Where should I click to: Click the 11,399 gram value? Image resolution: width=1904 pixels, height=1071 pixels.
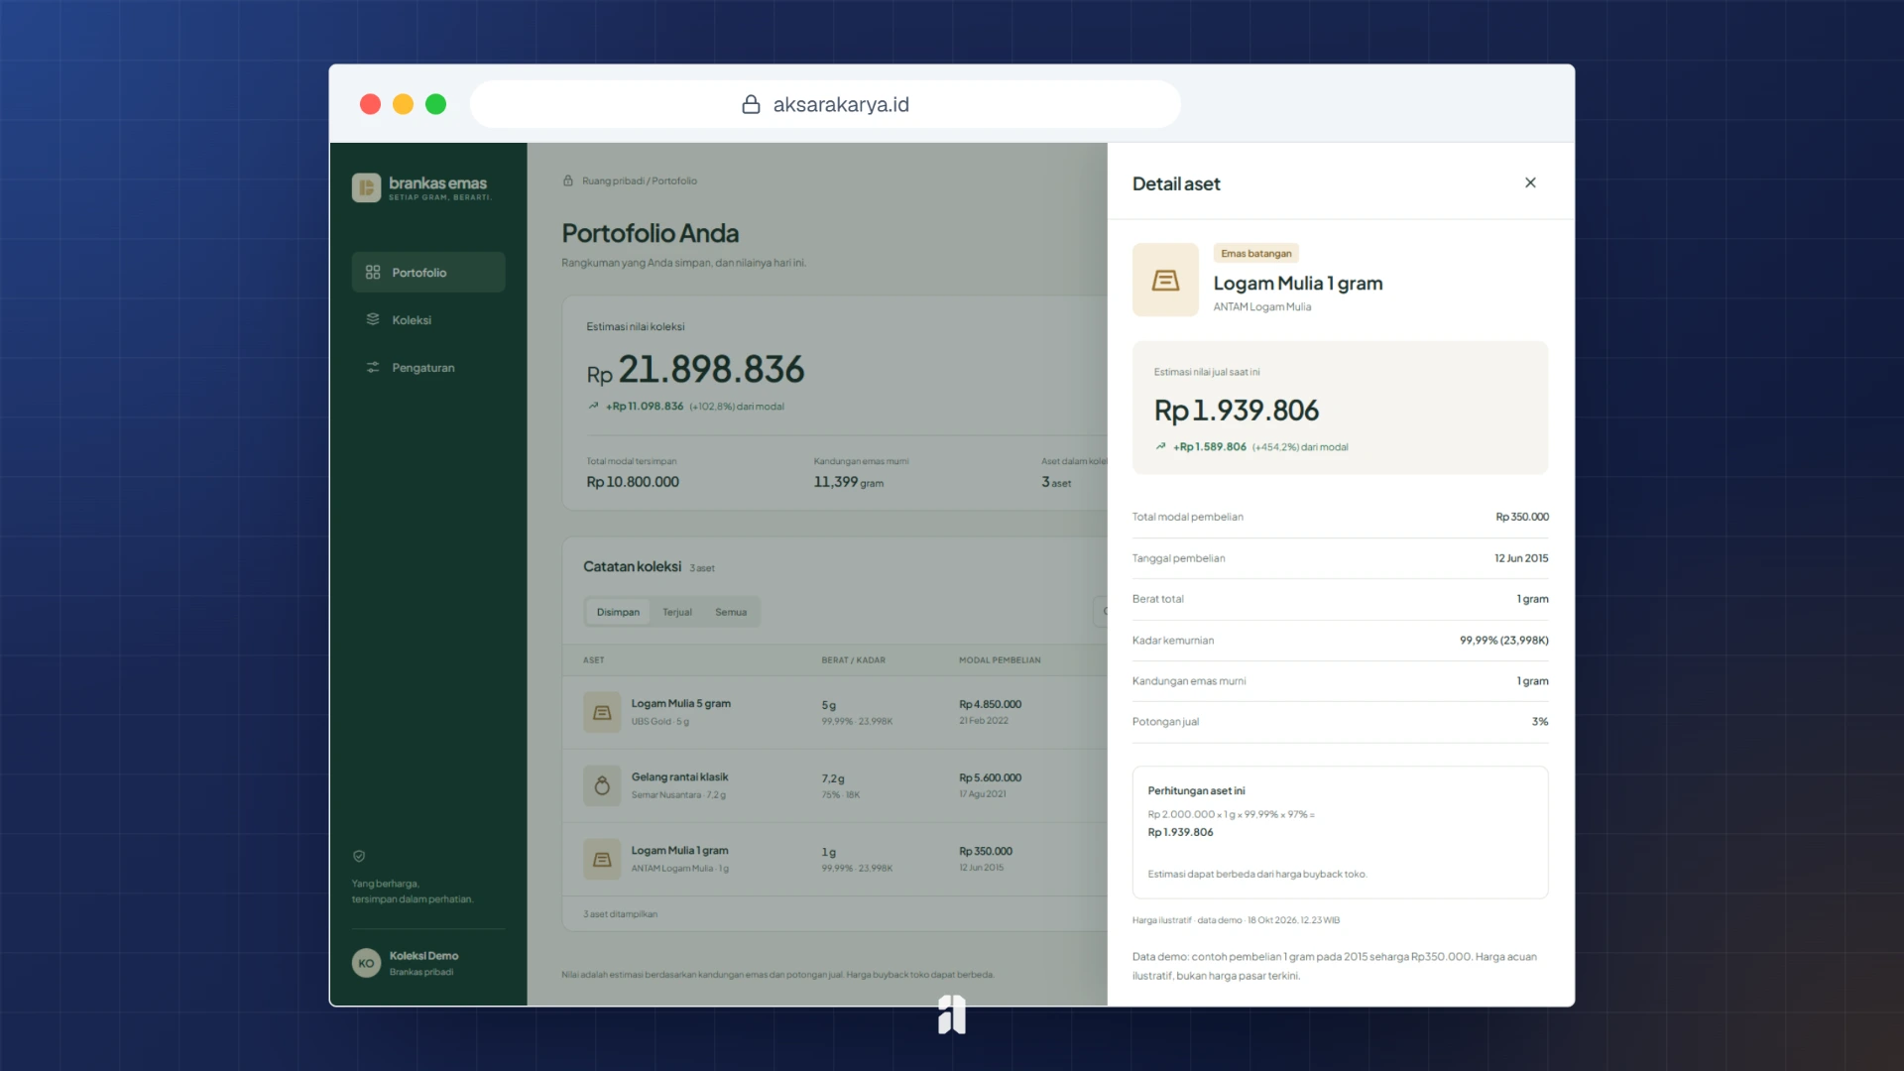click(848, 482)
